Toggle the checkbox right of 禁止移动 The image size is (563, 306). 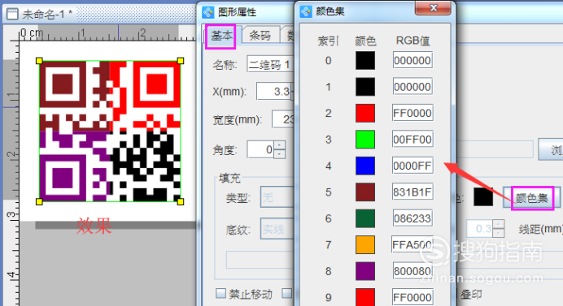(x=287, y=294)
